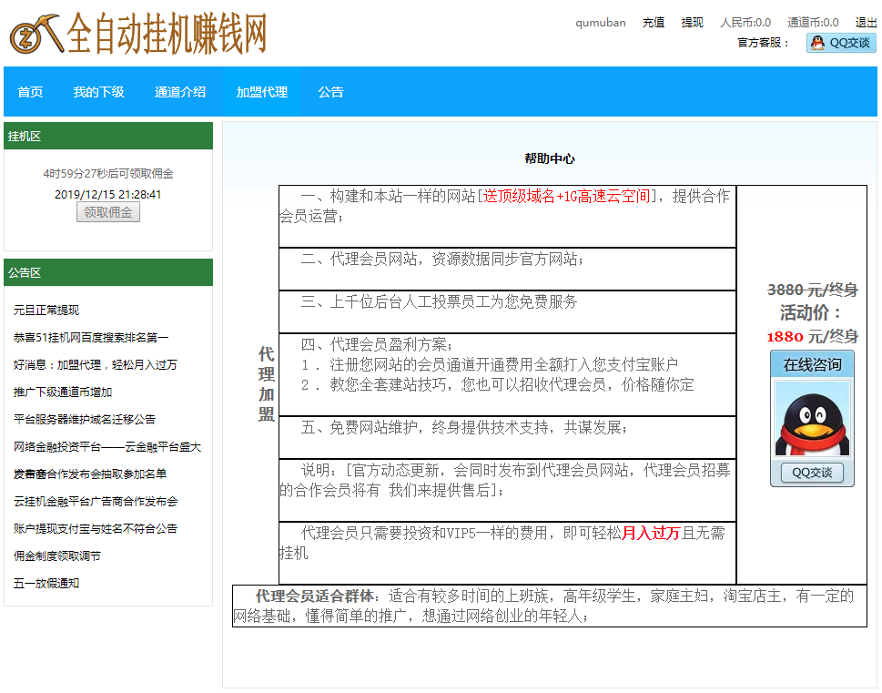This screenshot has width=882, height=693.
Task: Click the 活动价： label
Action: [810, 313]
